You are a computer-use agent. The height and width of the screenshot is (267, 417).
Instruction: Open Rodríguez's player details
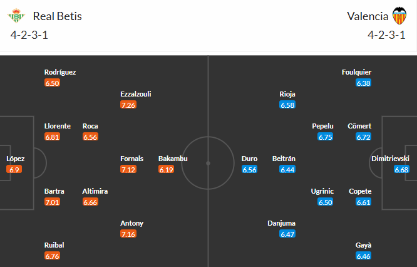(60, 72)
